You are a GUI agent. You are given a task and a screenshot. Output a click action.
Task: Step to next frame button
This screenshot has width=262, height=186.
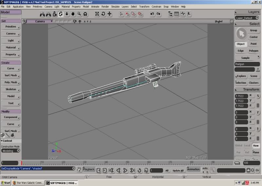[104, 171]
